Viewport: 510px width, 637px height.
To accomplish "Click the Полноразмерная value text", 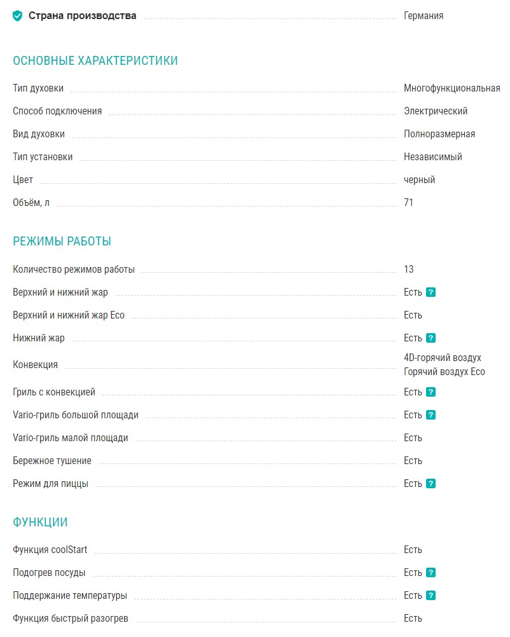I will click(x=439, y=134).
